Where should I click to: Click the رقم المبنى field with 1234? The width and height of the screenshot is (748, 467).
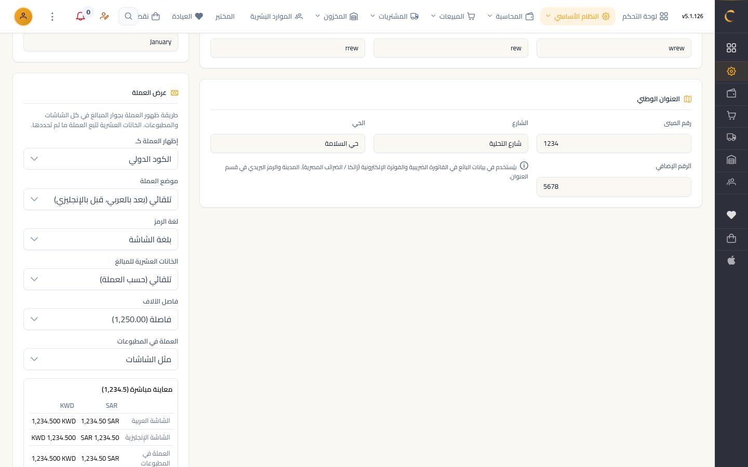click(x=614, y=144)
